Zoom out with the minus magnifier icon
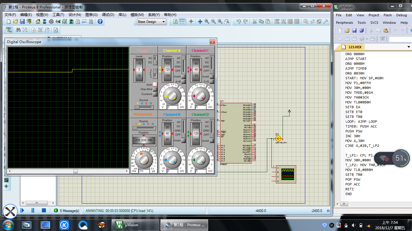 pos(213,21)
